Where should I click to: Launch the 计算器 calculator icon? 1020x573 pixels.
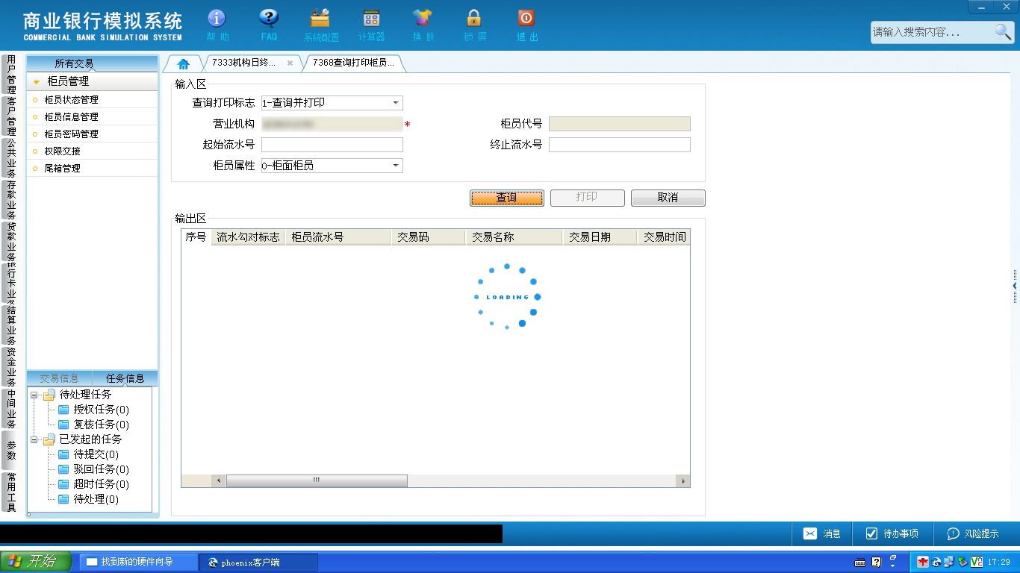[x=371, y=18]
